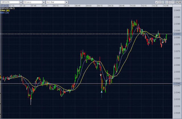Click the 08:15 time axis label
The width and height of the screenshot is (182, 119).
pos(56,6)
